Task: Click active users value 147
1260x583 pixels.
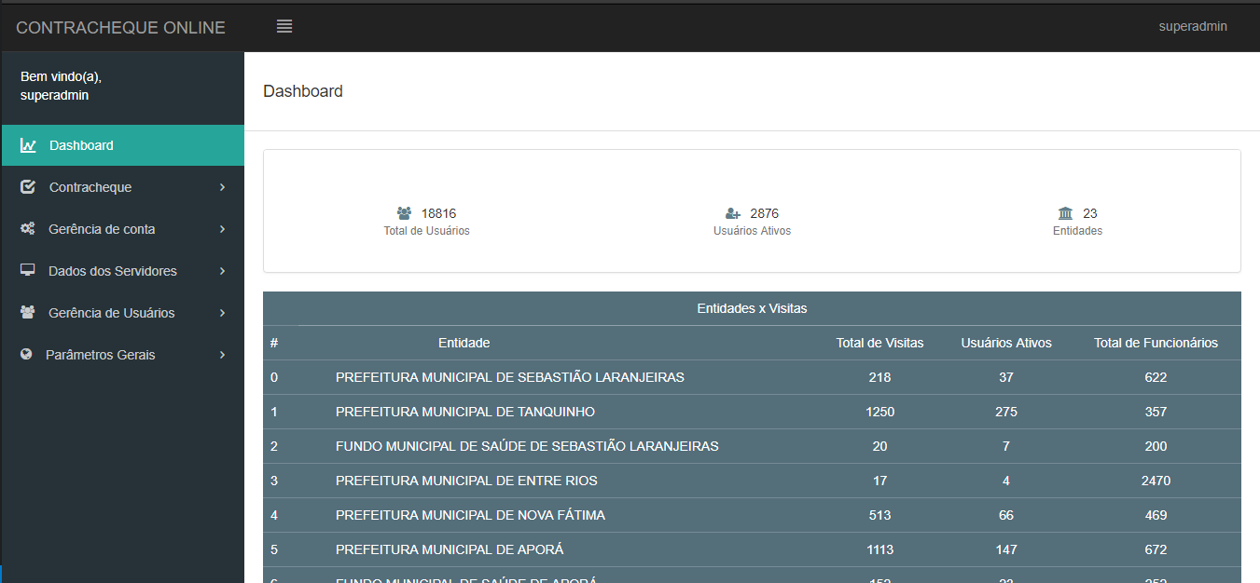Action: pos(1006,549)
